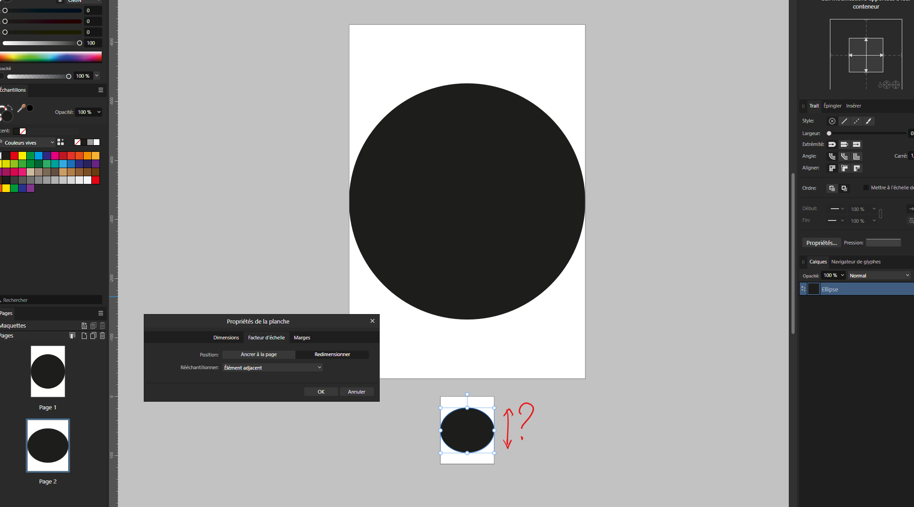
Task: Switch to the Marges tab
Action: coord(302,338)
